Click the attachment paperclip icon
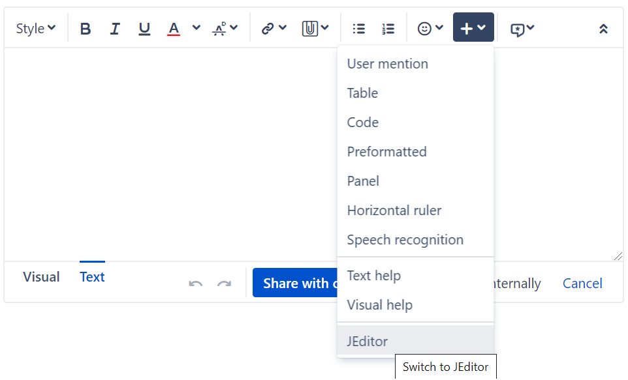The height and width of the screenshot is (380, 628). 310,29
